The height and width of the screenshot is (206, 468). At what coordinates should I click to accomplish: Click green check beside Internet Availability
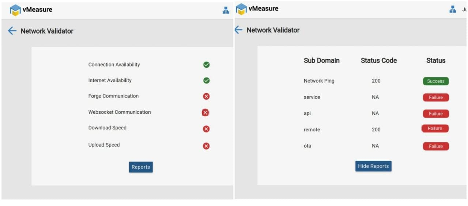(206, 81)
